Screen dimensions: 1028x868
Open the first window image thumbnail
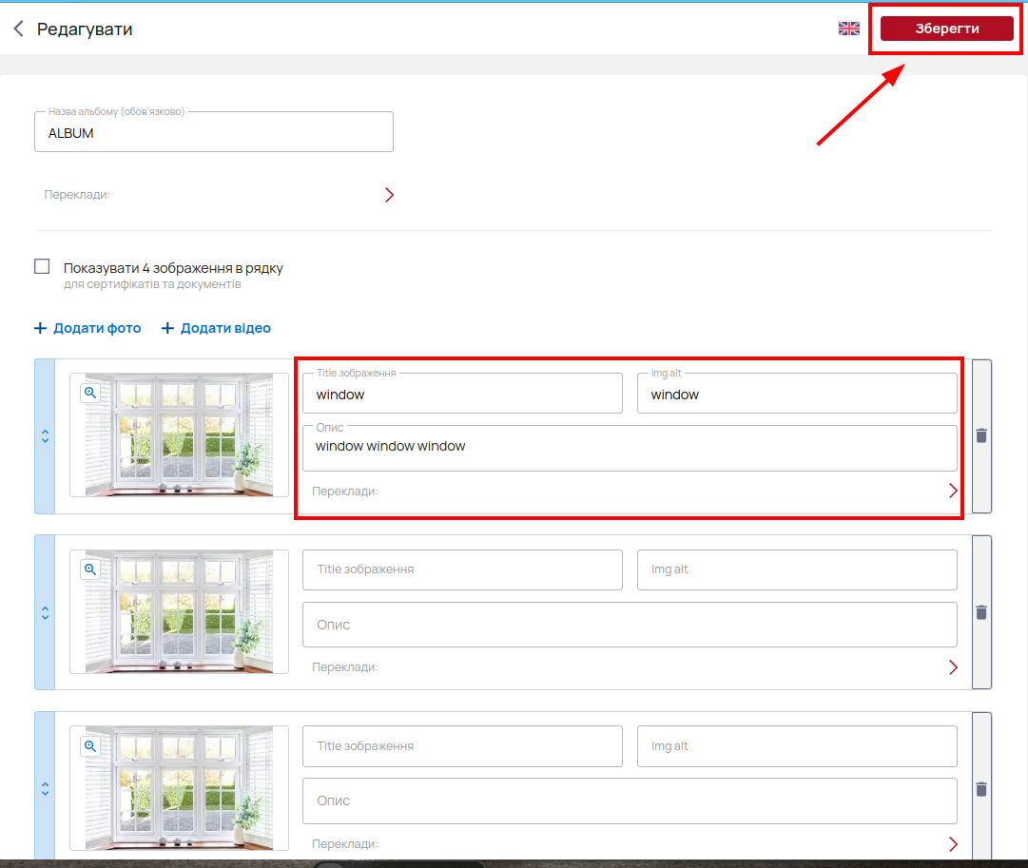179,434
